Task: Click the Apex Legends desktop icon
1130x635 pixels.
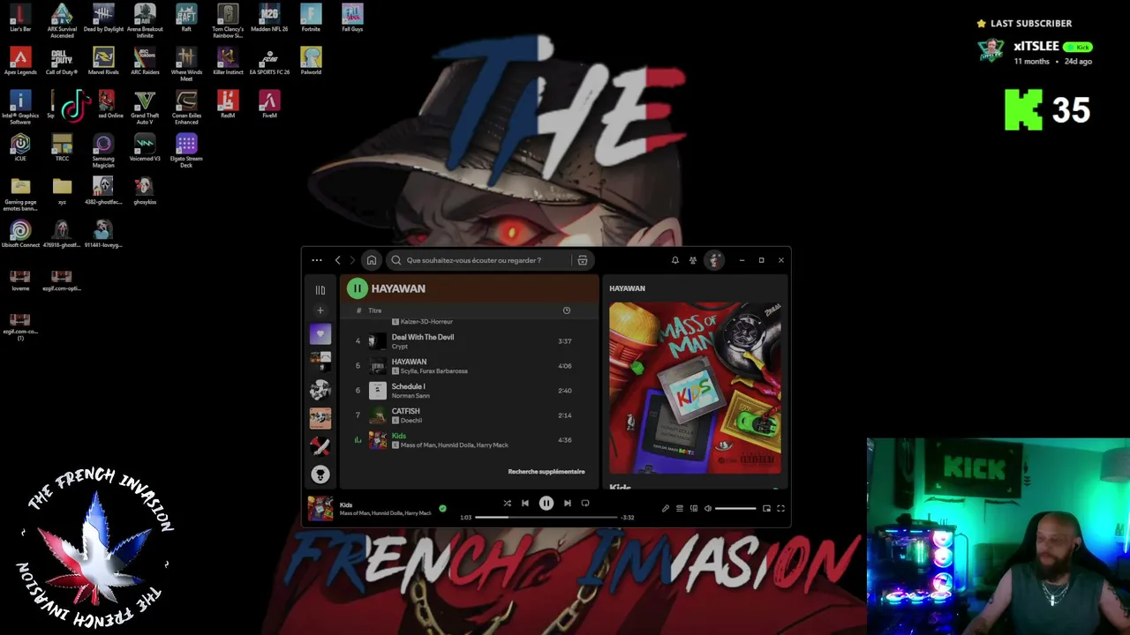Action: (20, 62)
